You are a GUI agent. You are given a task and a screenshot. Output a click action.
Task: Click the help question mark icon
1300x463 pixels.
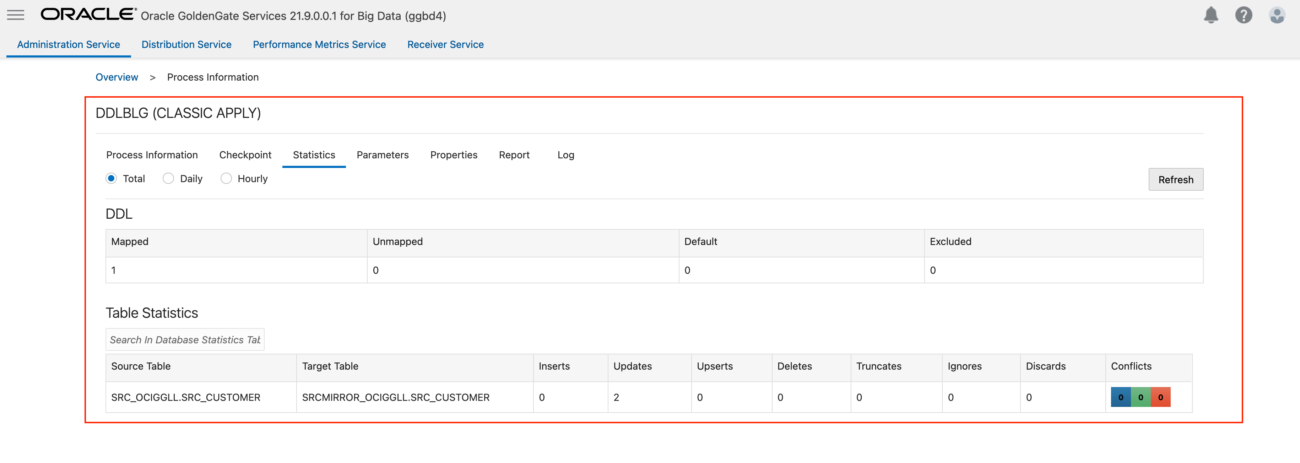(x=1244, y=15)
